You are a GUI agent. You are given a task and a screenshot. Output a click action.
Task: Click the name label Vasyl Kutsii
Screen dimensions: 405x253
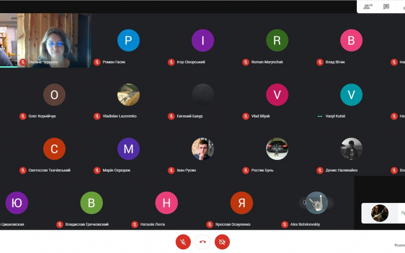[335, 116]
